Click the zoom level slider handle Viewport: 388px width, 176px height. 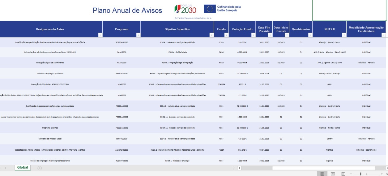360,174
